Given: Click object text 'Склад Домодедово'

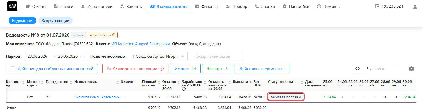Looking at the screenshot, I should [x=204, y=44].
